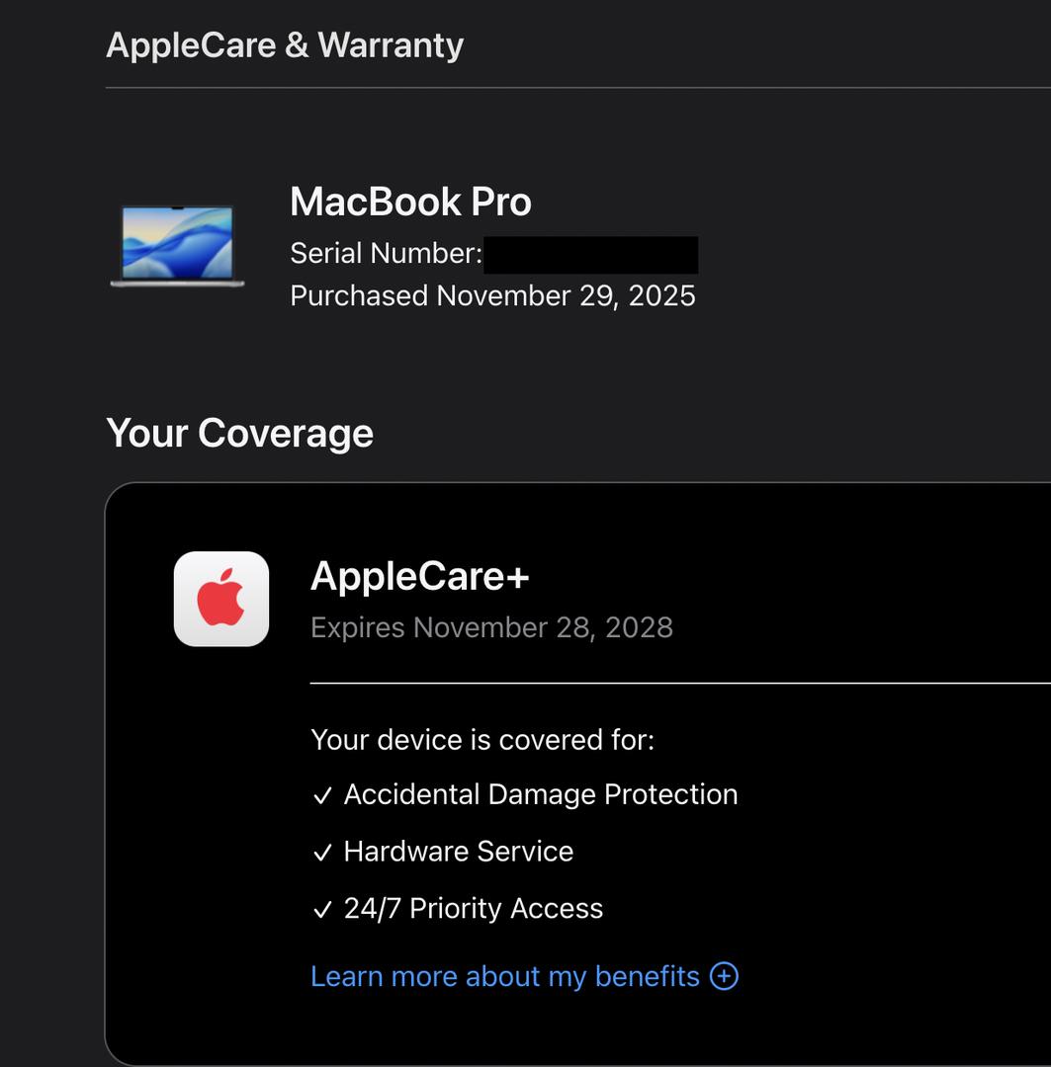
Task: Click the AppleCare & Warranty page heading
Action: [x=285, y=45]
